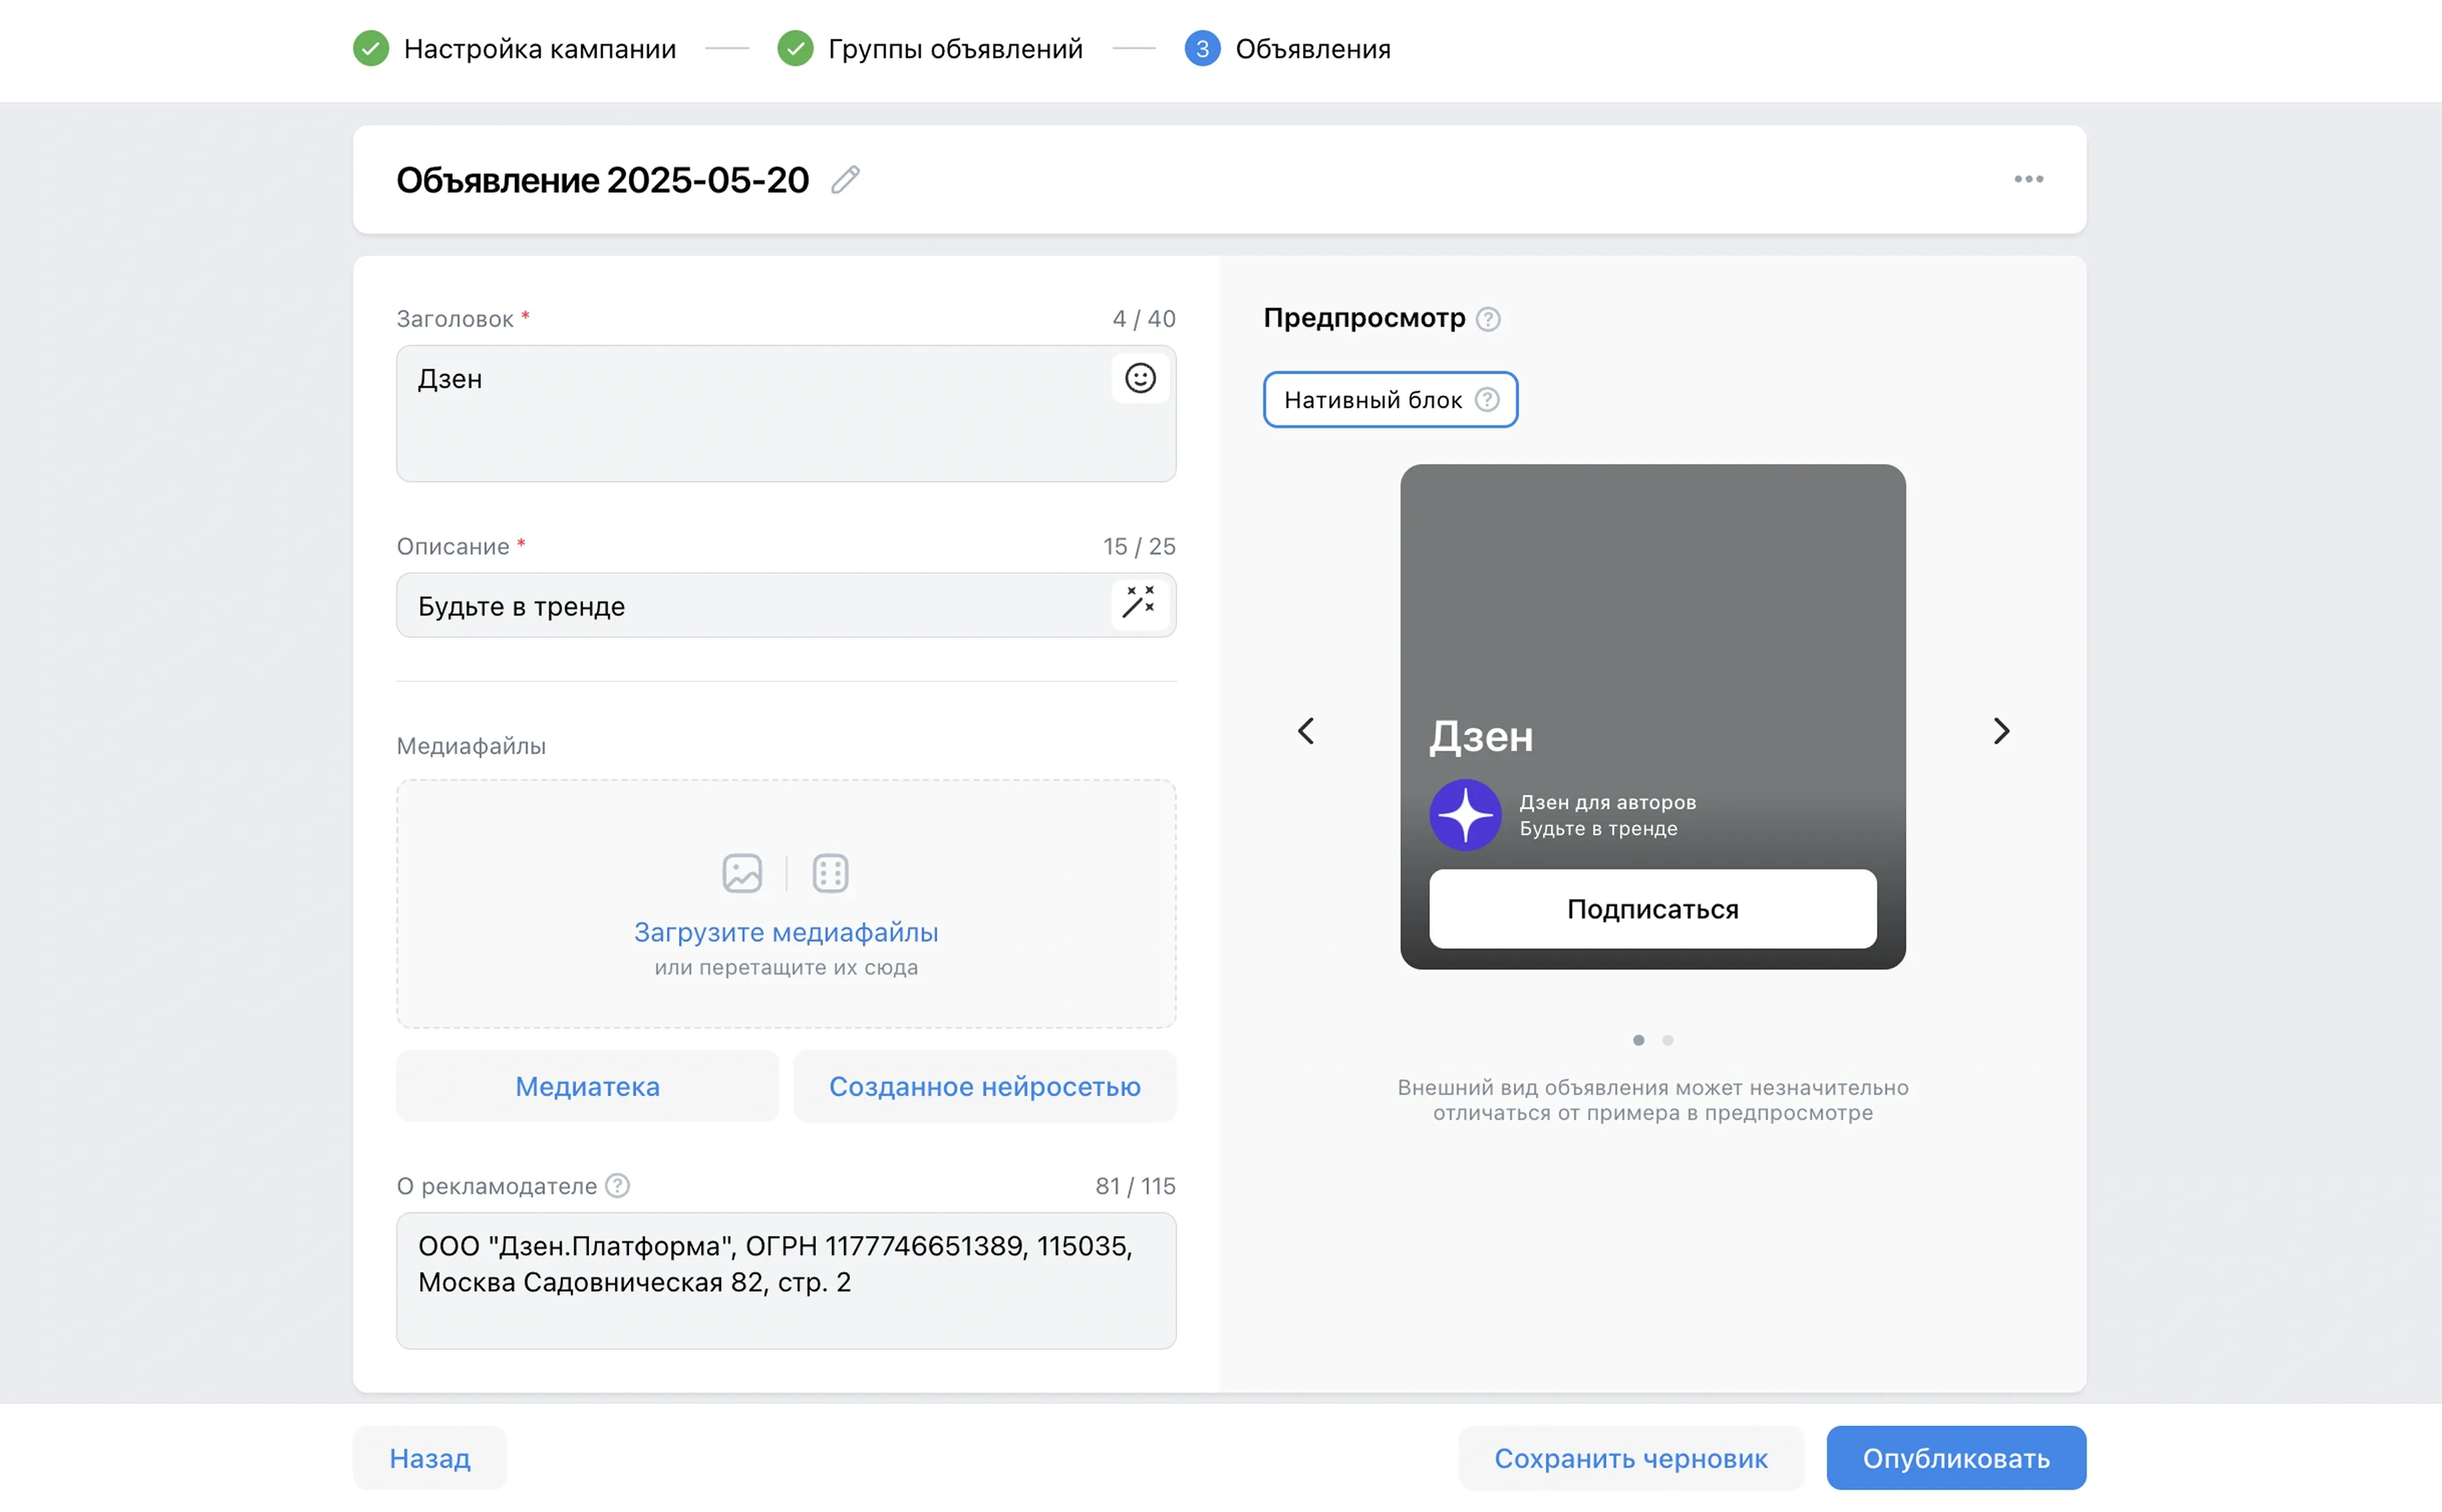Click the ad title Объявление 2025-05-20
The width and height of the screenshot is (2442, 1512).
point(602,180)
